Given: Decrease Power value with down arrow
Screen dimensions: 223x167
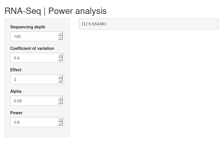Looking at the screenshot, I should pos(60,124).
